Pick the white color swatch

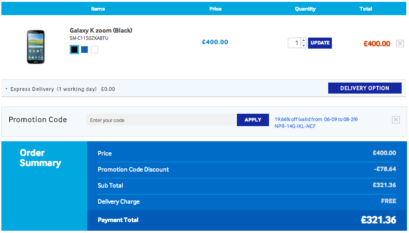tap(95, 49)
